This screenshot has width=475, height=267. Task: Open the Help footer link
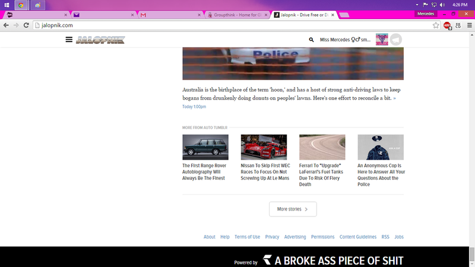[x=225, y=237]
